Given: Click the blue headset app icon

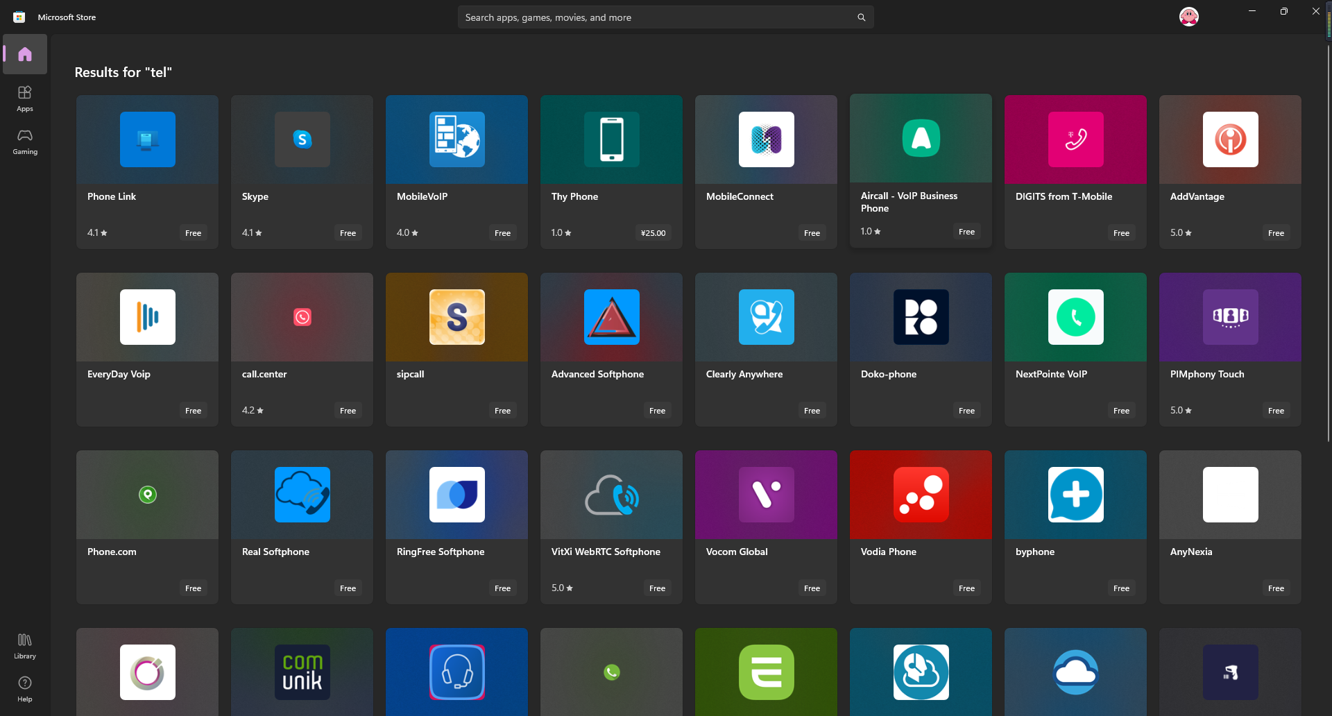Looking at the screenshot, I should pyautogui.click(x=457, y=672).
